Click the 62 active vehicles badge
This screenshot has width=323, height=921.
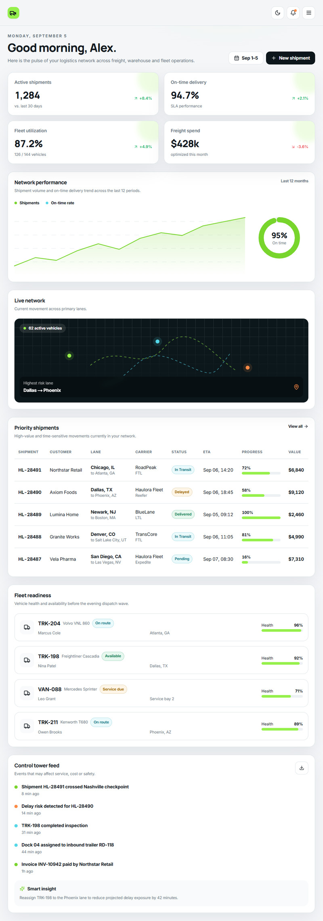(43, 328)
